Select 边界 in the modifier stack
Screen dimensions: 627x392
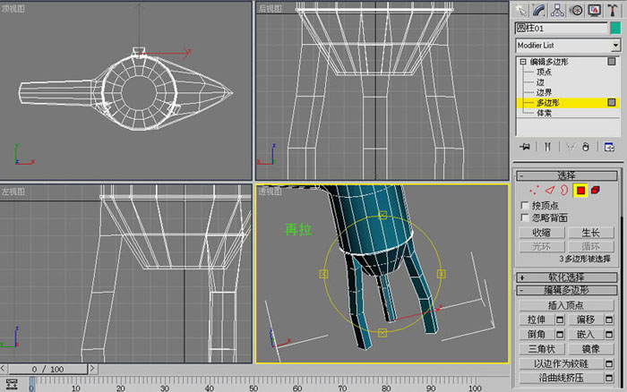544,92
